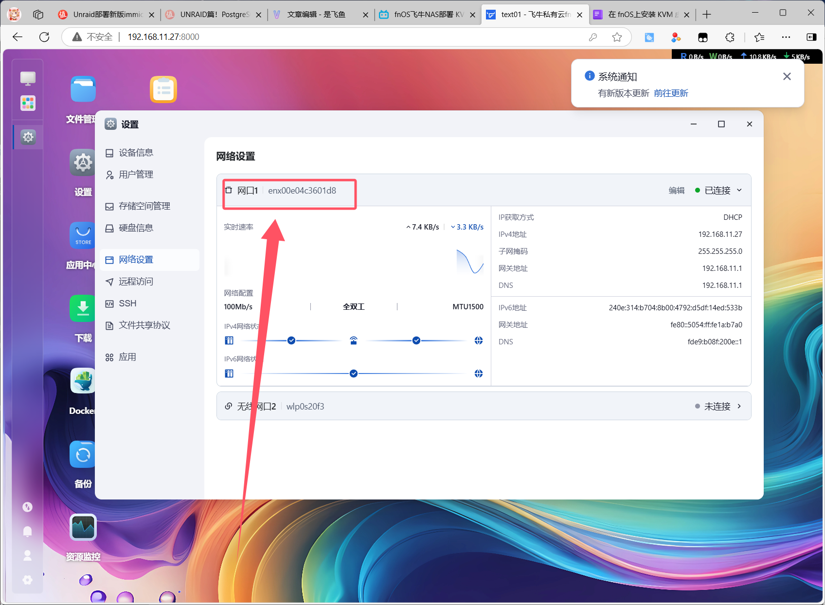Dismiss the system notification popup
This screenshot has height=605, width=825.
coord(787,76)
